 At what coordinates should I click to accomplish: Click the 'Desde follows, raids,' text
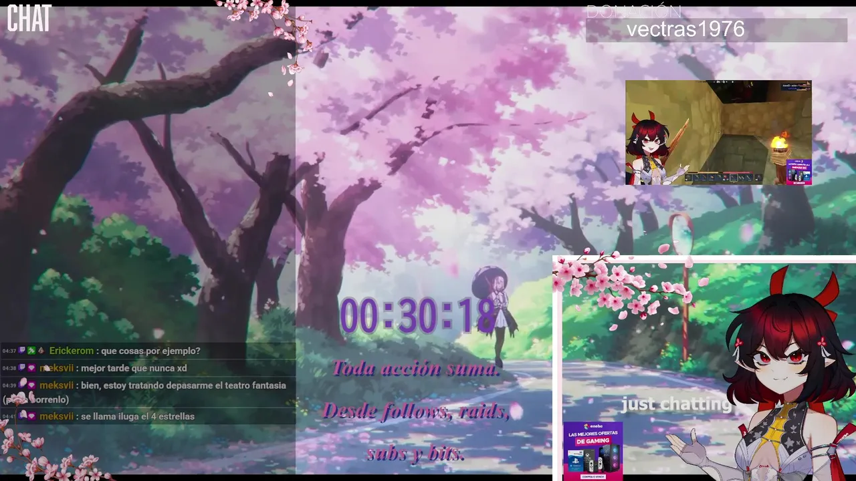[416, 411]
